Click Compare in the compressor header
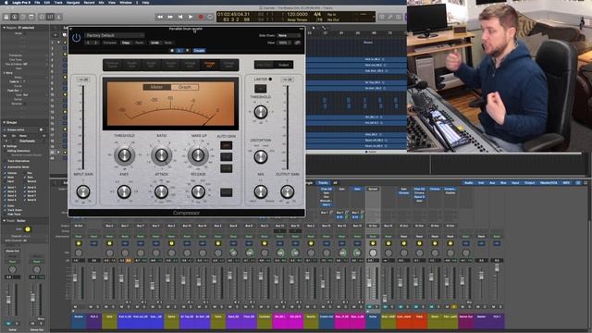 pyautogui.click(x=110, y=43)
